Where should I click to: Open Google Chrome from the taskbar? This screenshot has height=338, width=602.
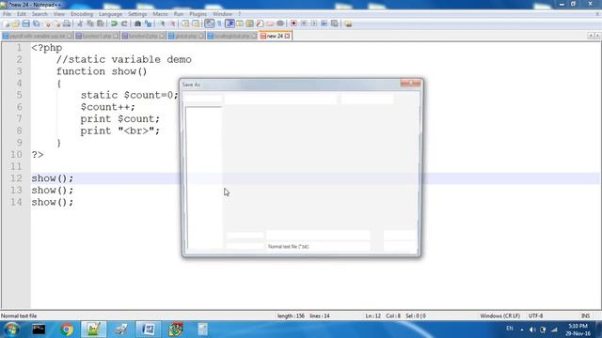67,330
